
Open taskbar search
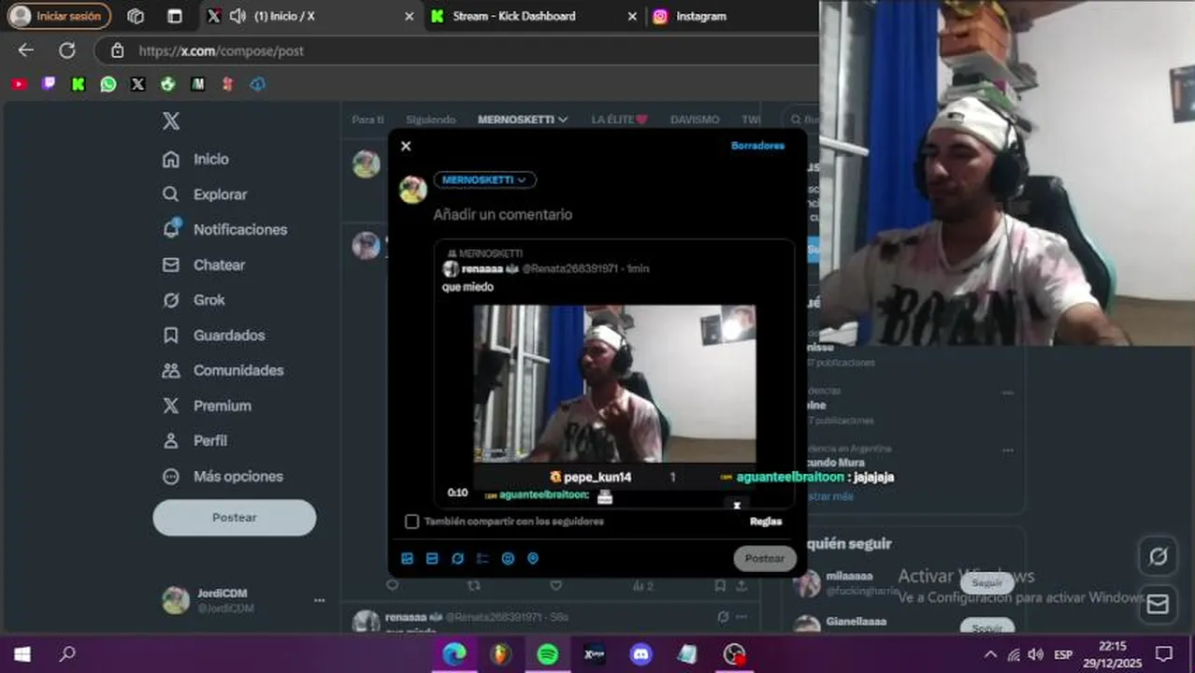click(x=67, y=654)
